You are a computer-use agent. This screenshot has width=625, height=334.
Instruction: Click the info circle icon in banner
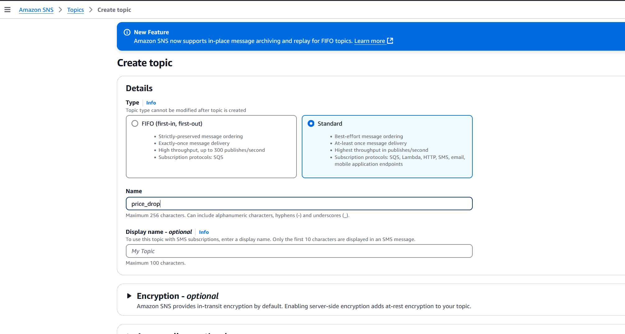[127, 32]
